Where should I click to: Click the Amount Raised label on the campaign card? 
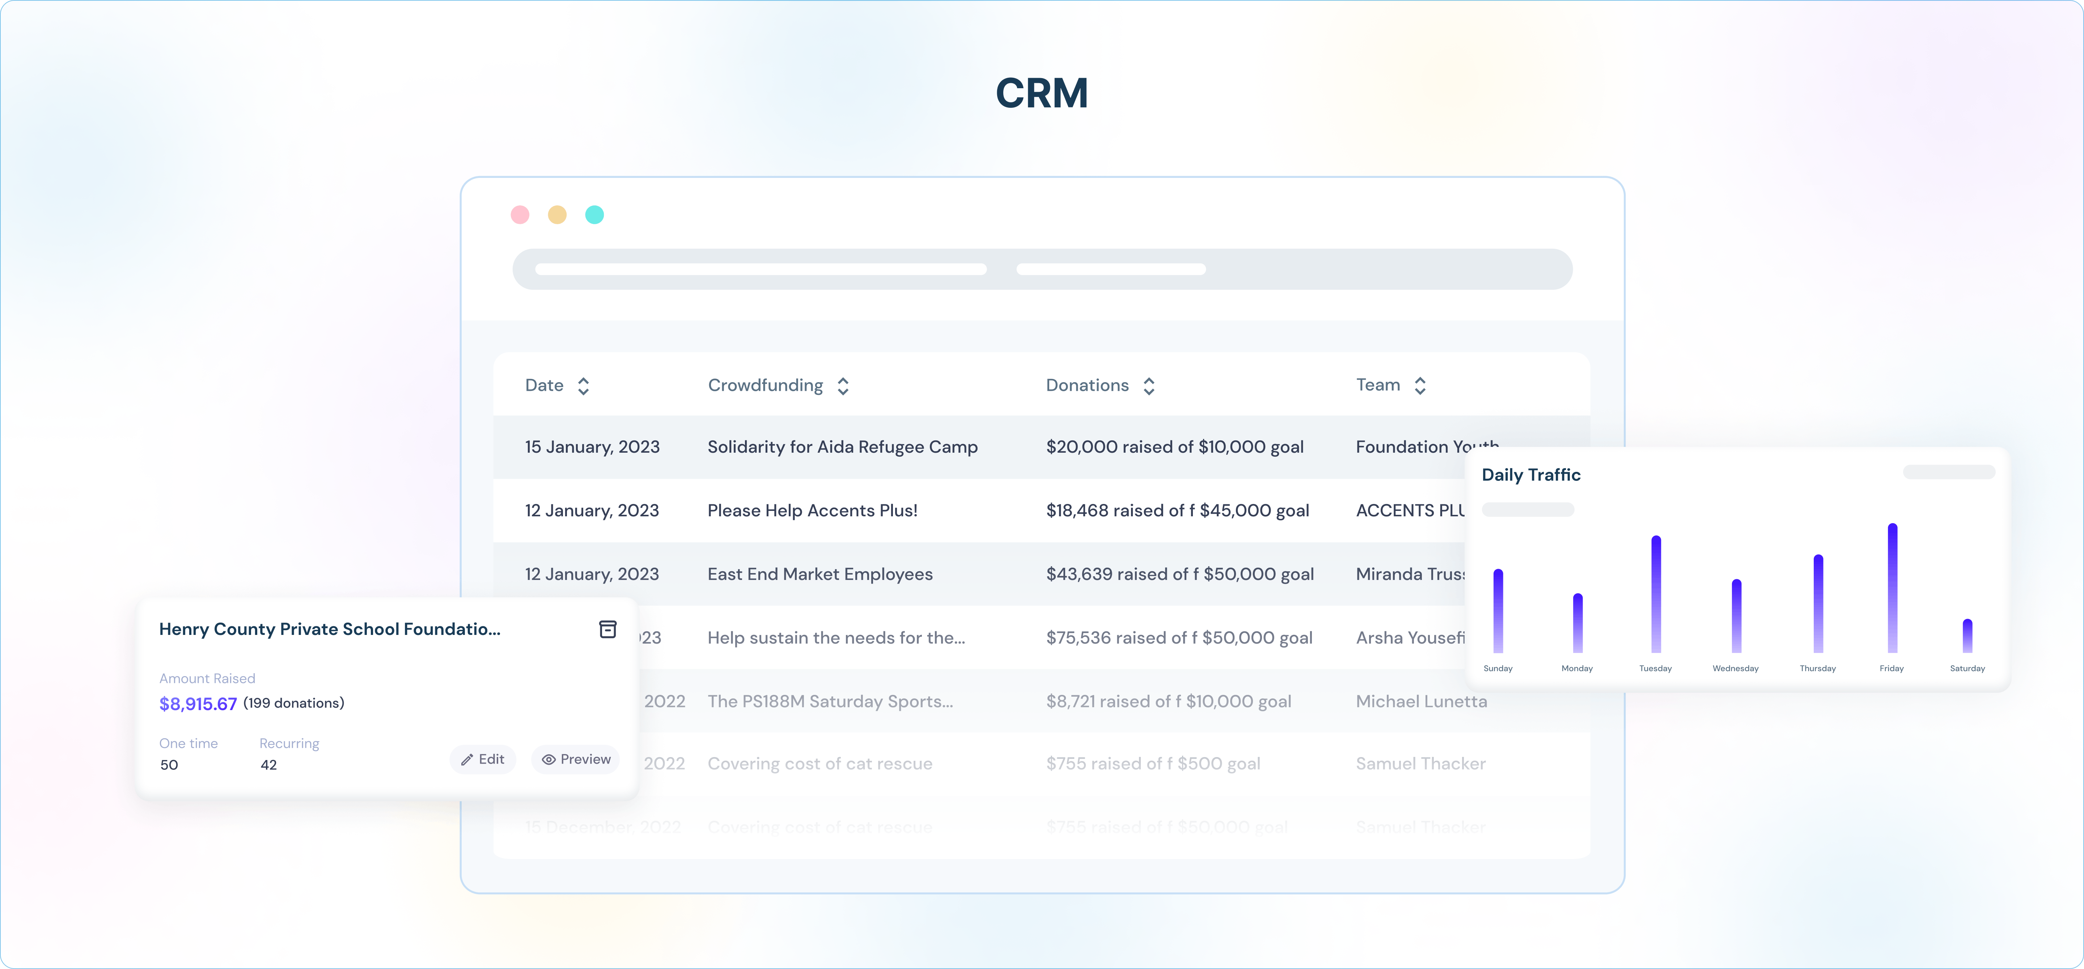207,679
